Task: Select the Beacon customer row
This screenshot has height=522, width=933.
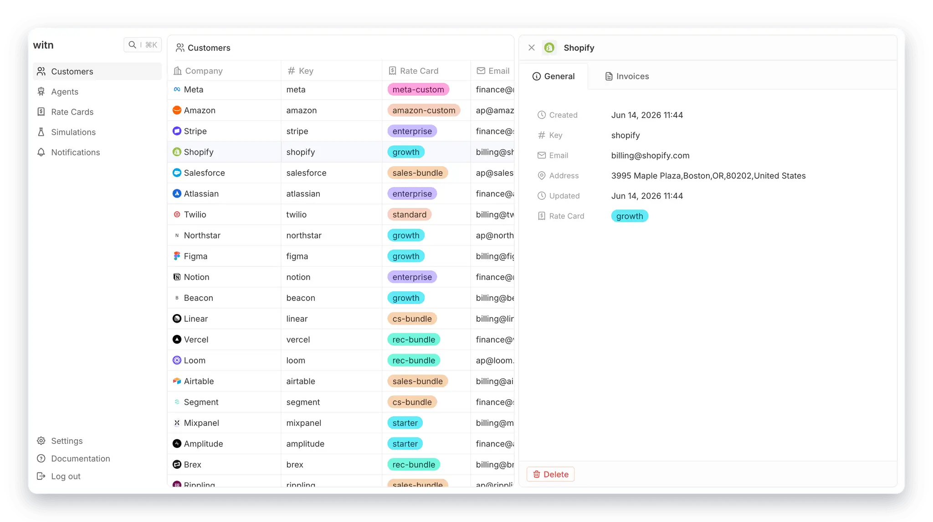Action: click(x=341, y=298)
